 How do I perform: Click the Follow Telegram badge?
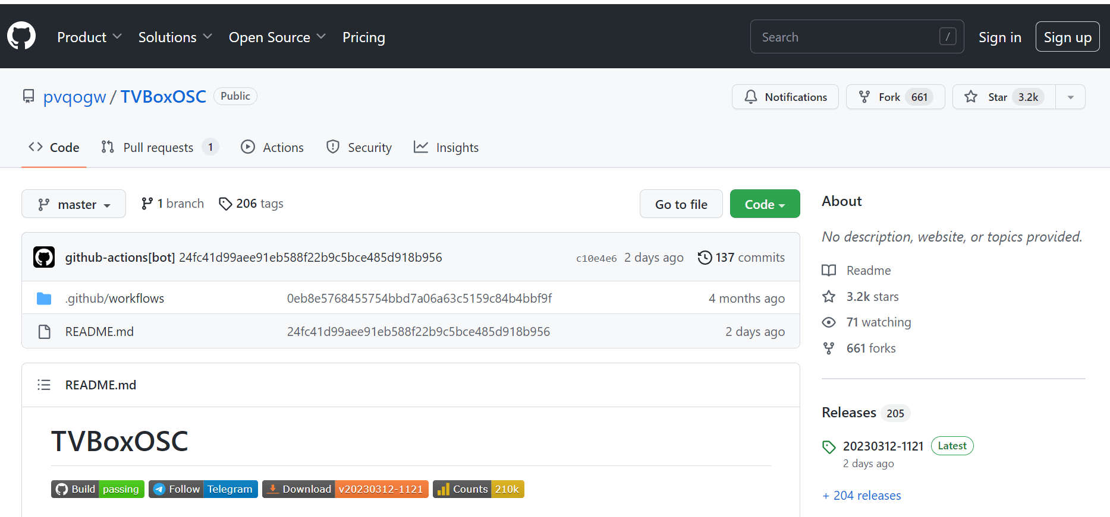click(203, 489)
